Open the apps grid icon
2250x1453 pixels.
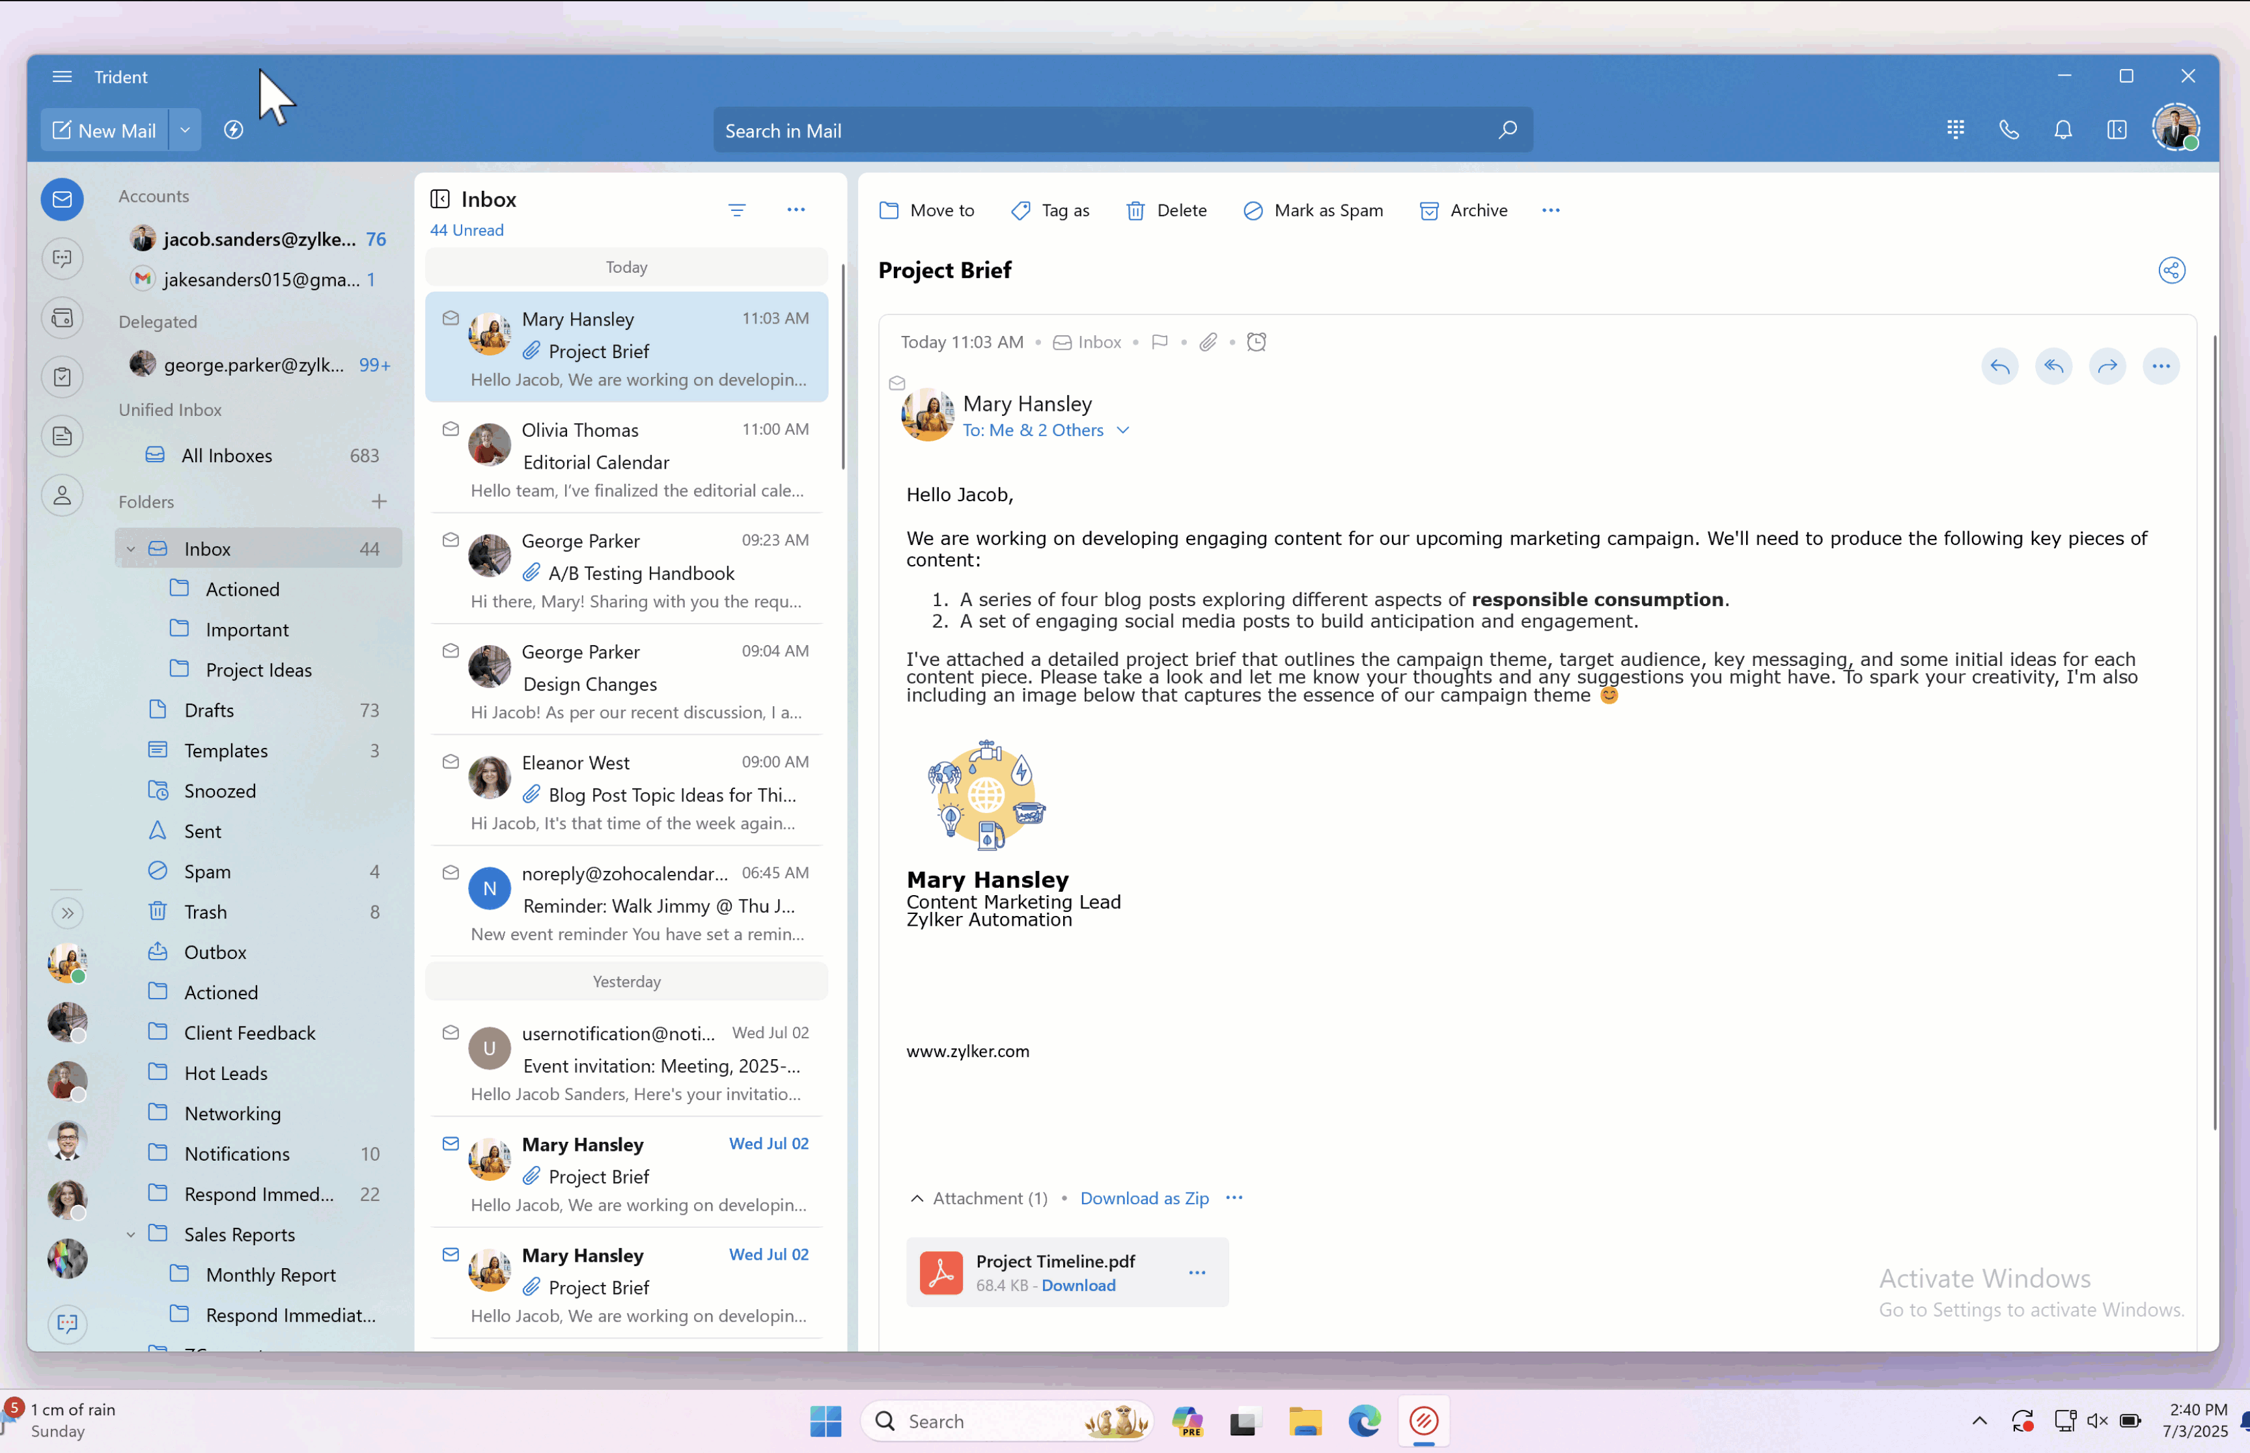click(x=1954, y=130)
